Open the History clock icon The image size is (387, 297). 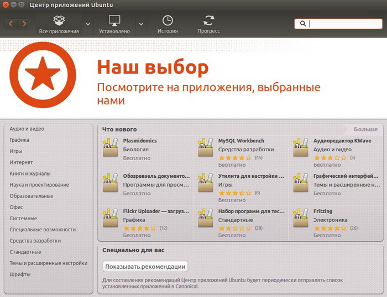(168, 20)
